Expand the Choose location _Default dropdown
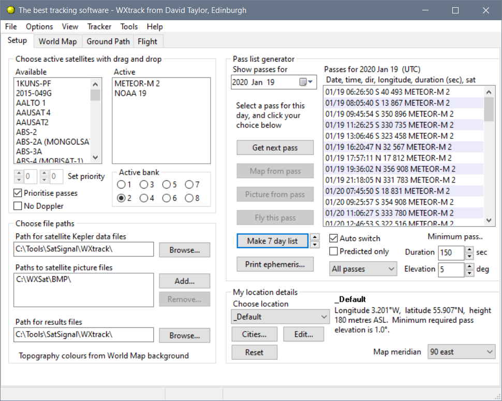 (x=280, y=317)
